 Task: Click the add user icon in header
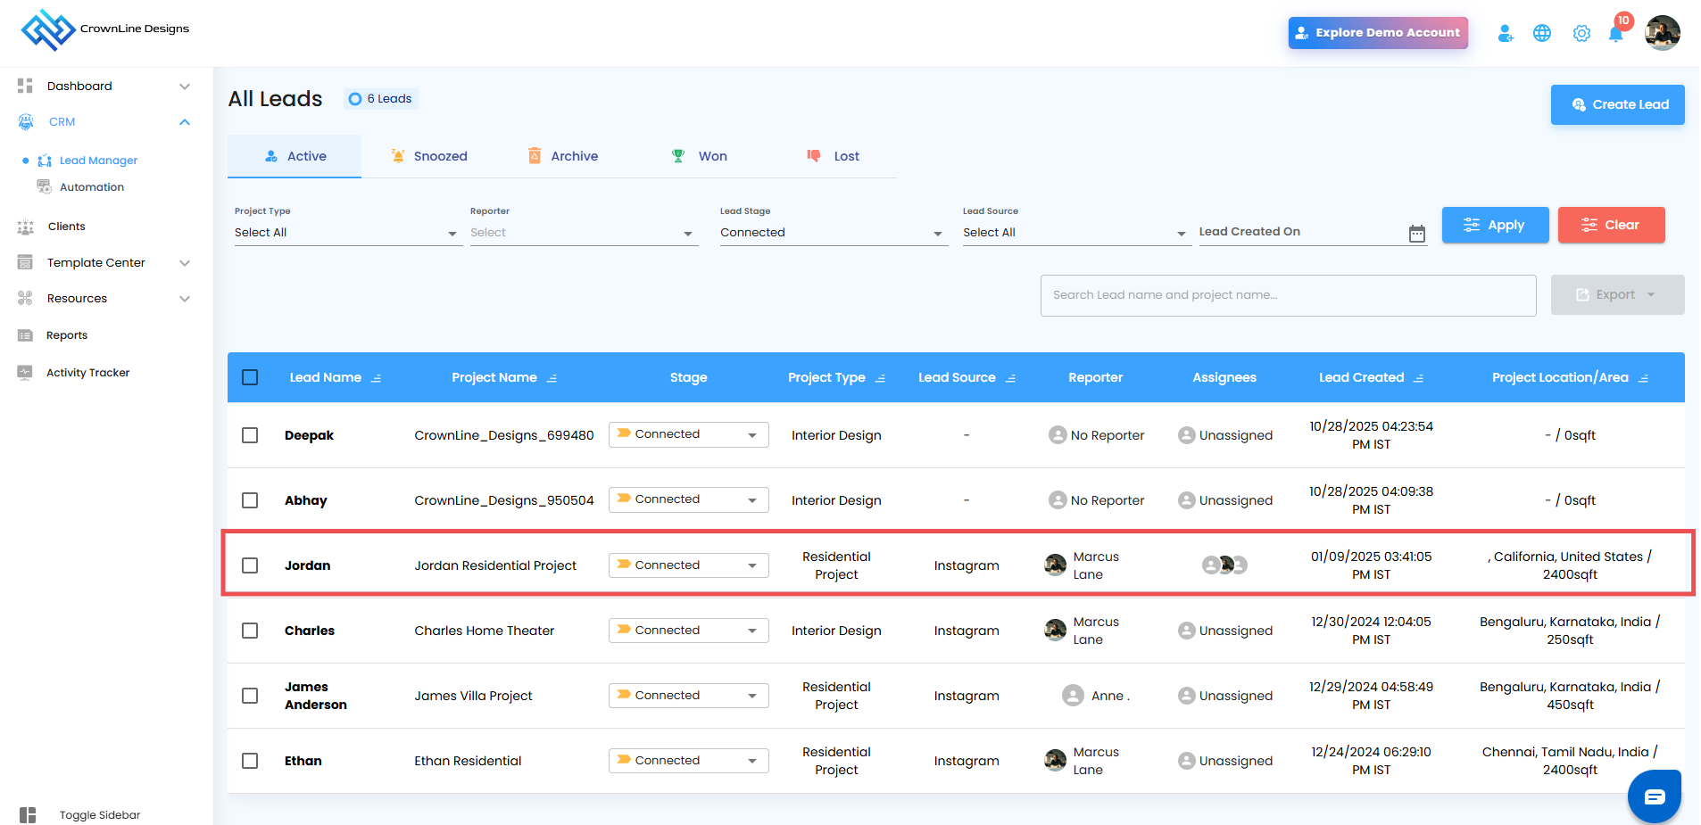pos(1505,34)
